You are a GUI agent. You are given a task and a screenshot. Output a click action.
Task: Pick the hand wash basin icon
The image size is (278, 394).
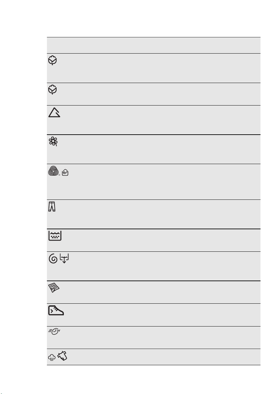coord(65,172)
